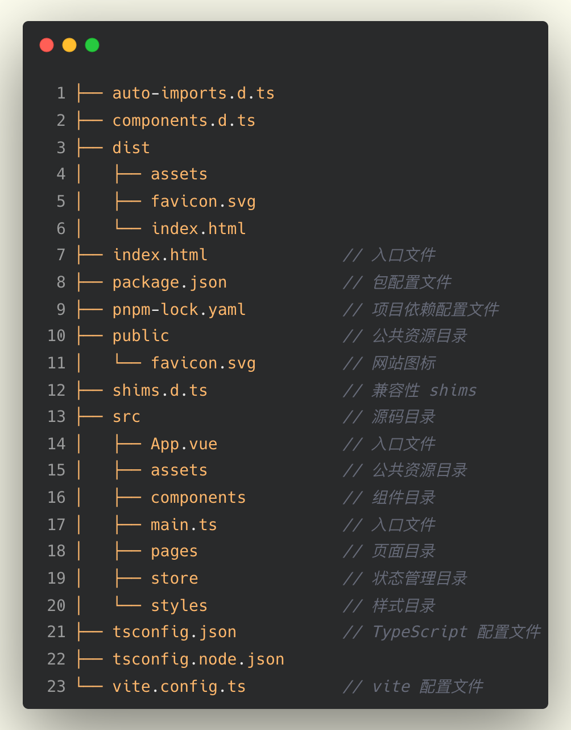Click shims.d.ts file name
571x730 pixels.
click(x=160, y=390)
